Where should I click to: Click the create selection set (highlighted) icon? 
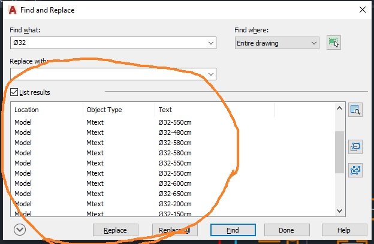tap(356, 147)
